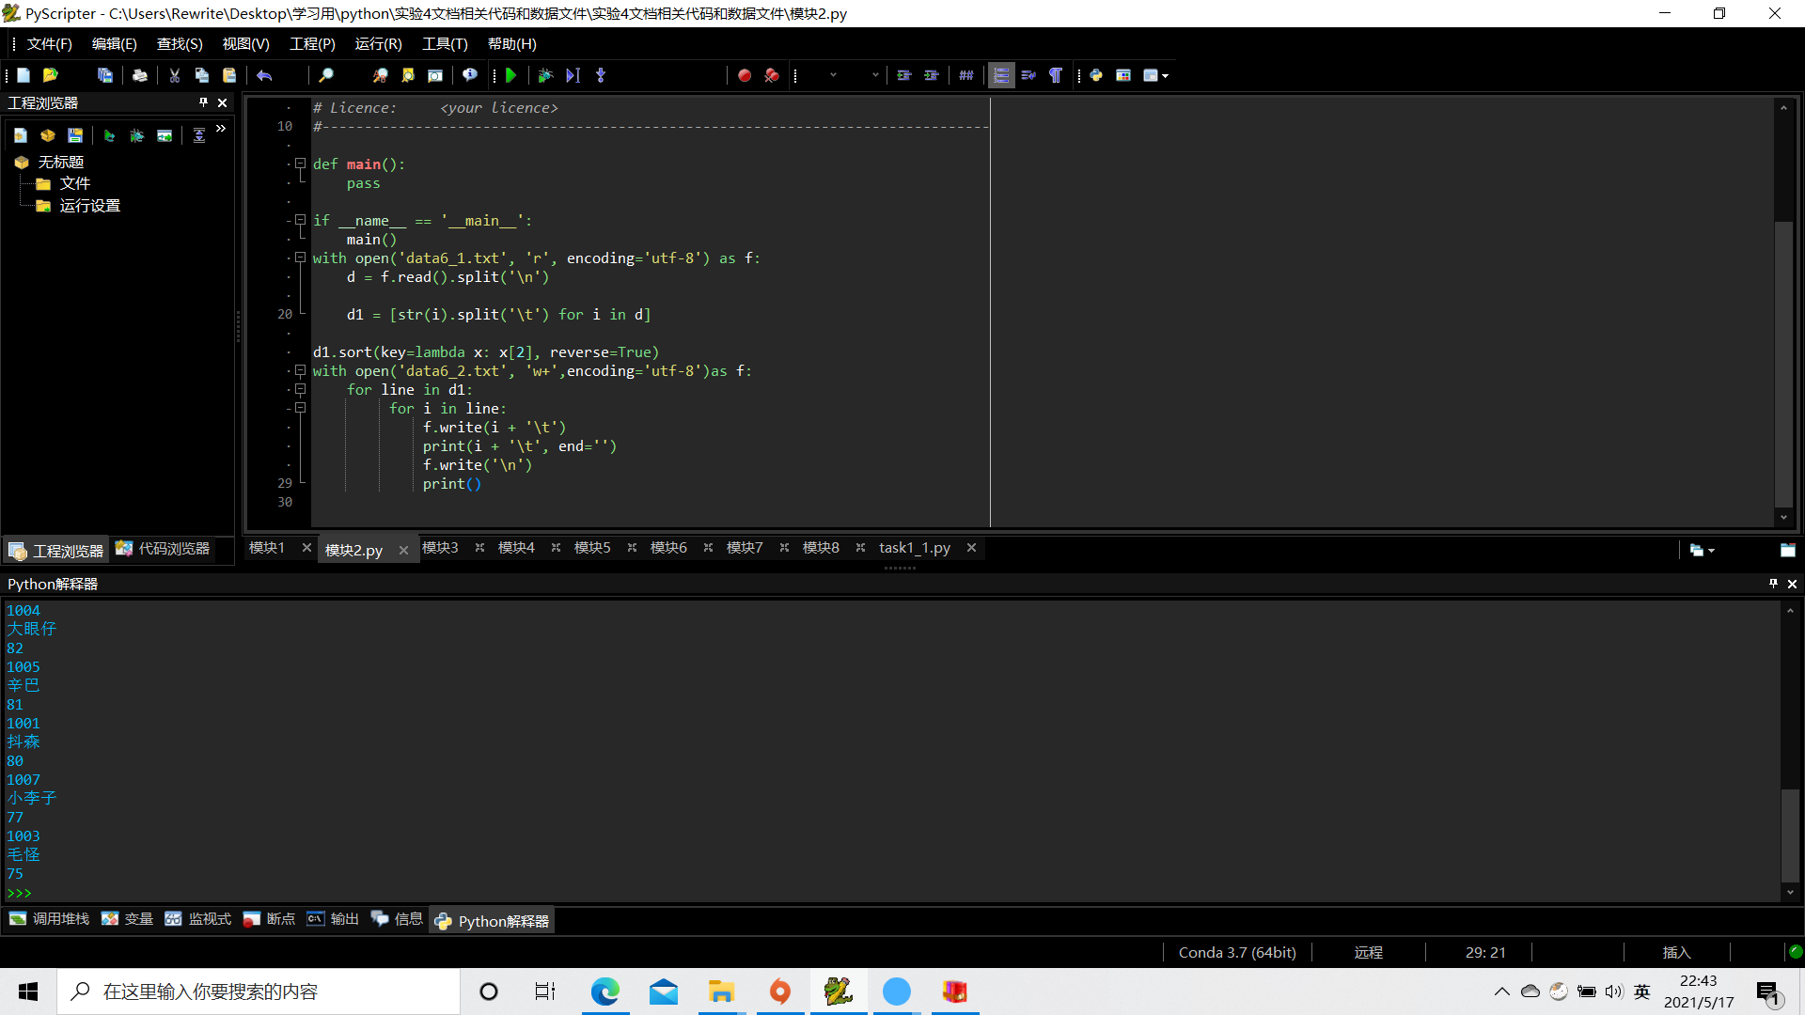The width and height of the screenshot is (1805, 1015).
Task: Click the red Toggle Breakpoint icon
Action: click(744, 75)
